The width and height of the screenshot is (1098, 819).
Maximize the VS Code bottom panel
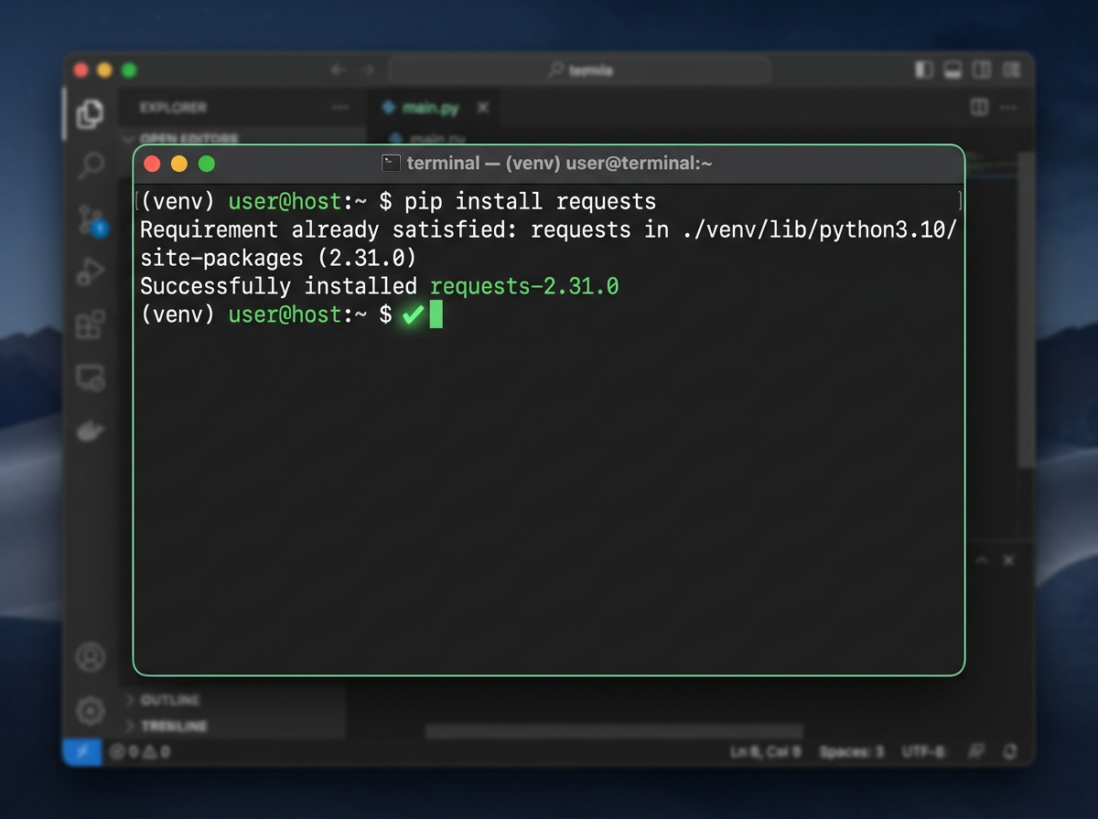pos(981,560)
